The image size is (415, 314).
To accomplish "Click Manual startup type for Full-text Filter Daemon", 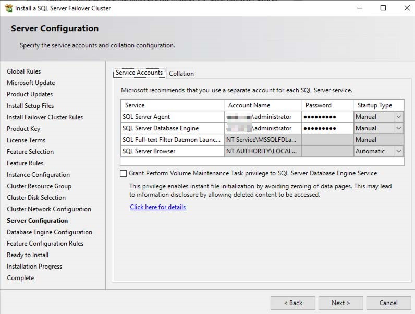I will tap(379, 140).
